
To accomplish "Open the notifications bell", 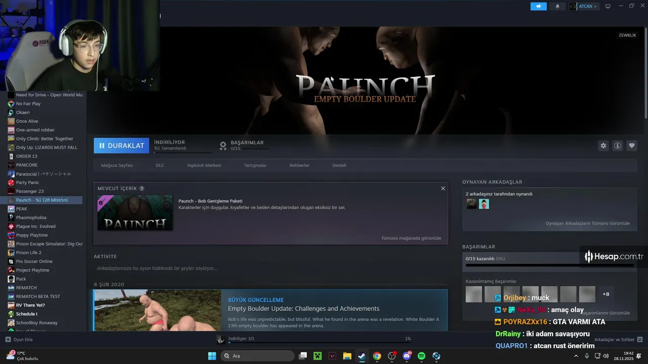I will point(557,7).
